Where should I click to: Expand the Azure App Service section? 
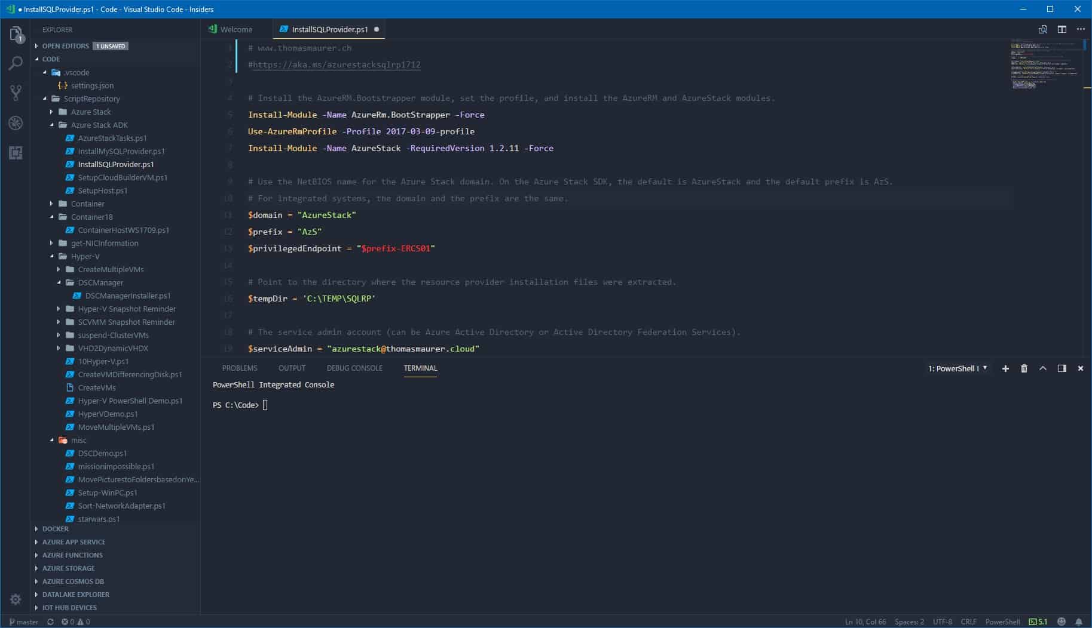(x=74, y=542)
